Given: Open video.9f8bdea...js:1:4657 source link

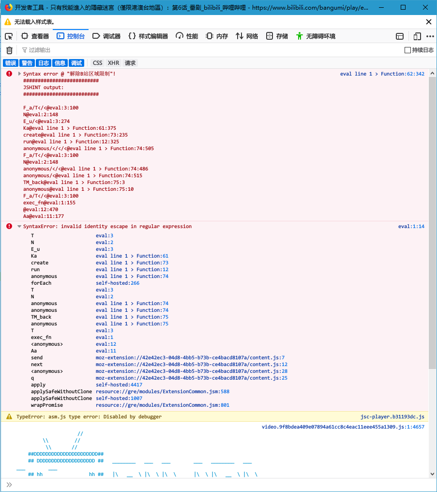Looking at the screenshot, I should pyautogui.click(x=343, y=427).
